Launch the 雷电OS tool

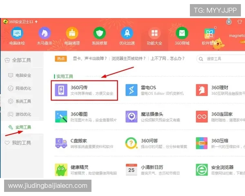pos(155,90)
